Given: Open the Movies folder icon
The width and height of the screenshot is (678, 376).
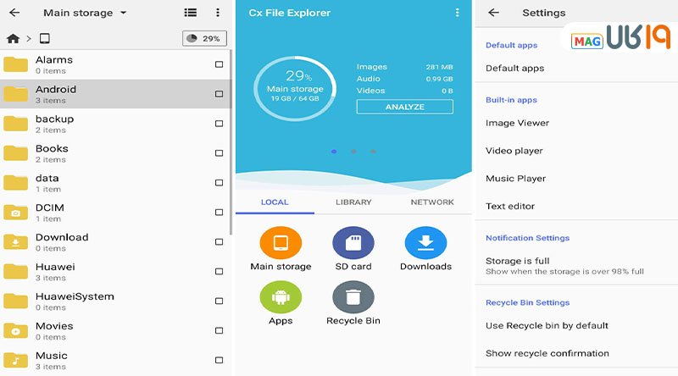Looking at the screenshot, I should (15, 330).
